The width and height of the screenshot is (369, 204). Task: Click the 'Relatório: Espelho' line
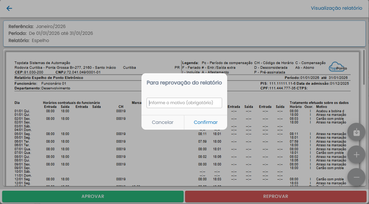coord(29,41)
